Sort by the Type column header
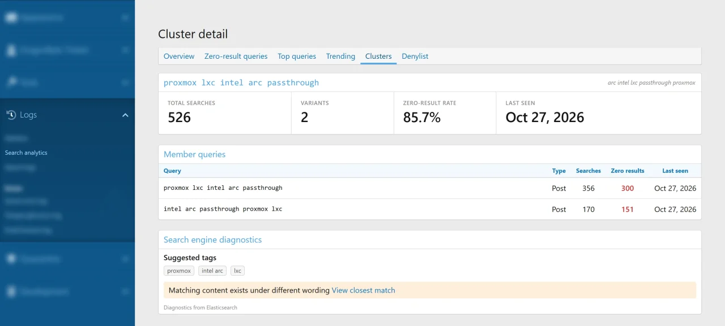Screen dimensions: 725x326 559,171
